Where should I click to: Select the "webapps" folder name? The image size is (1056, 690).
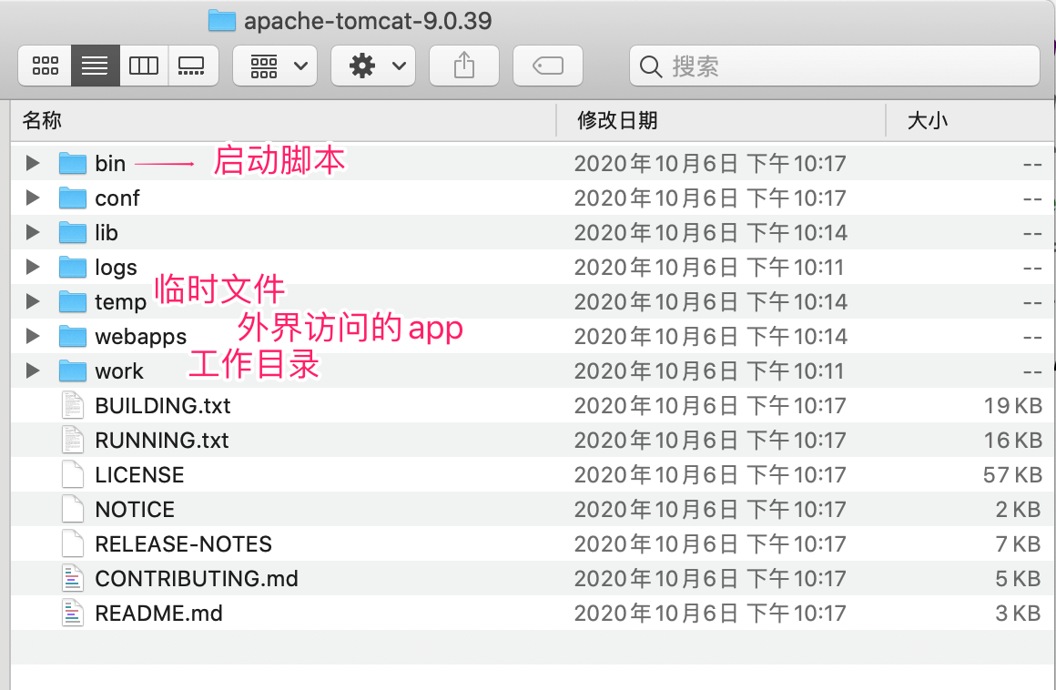click(141, 337)
